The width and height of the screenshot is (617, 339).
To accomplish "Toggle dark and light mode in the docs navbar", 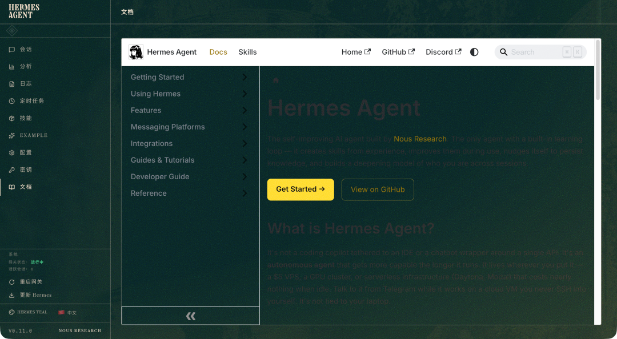I will (x=474, y=52).
